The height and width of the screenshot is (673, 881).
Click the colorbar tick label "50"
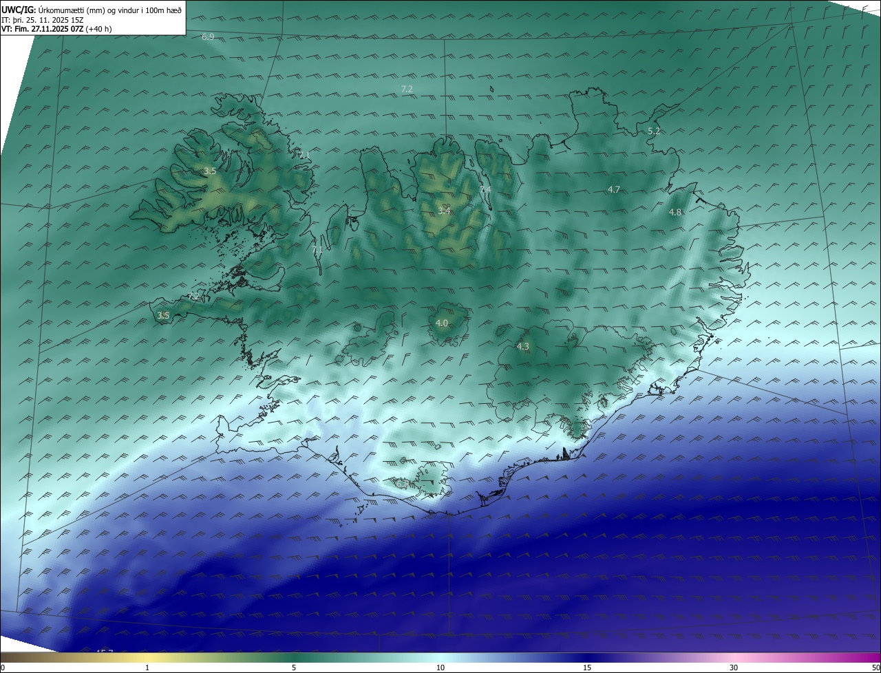(x=875, y=667)
